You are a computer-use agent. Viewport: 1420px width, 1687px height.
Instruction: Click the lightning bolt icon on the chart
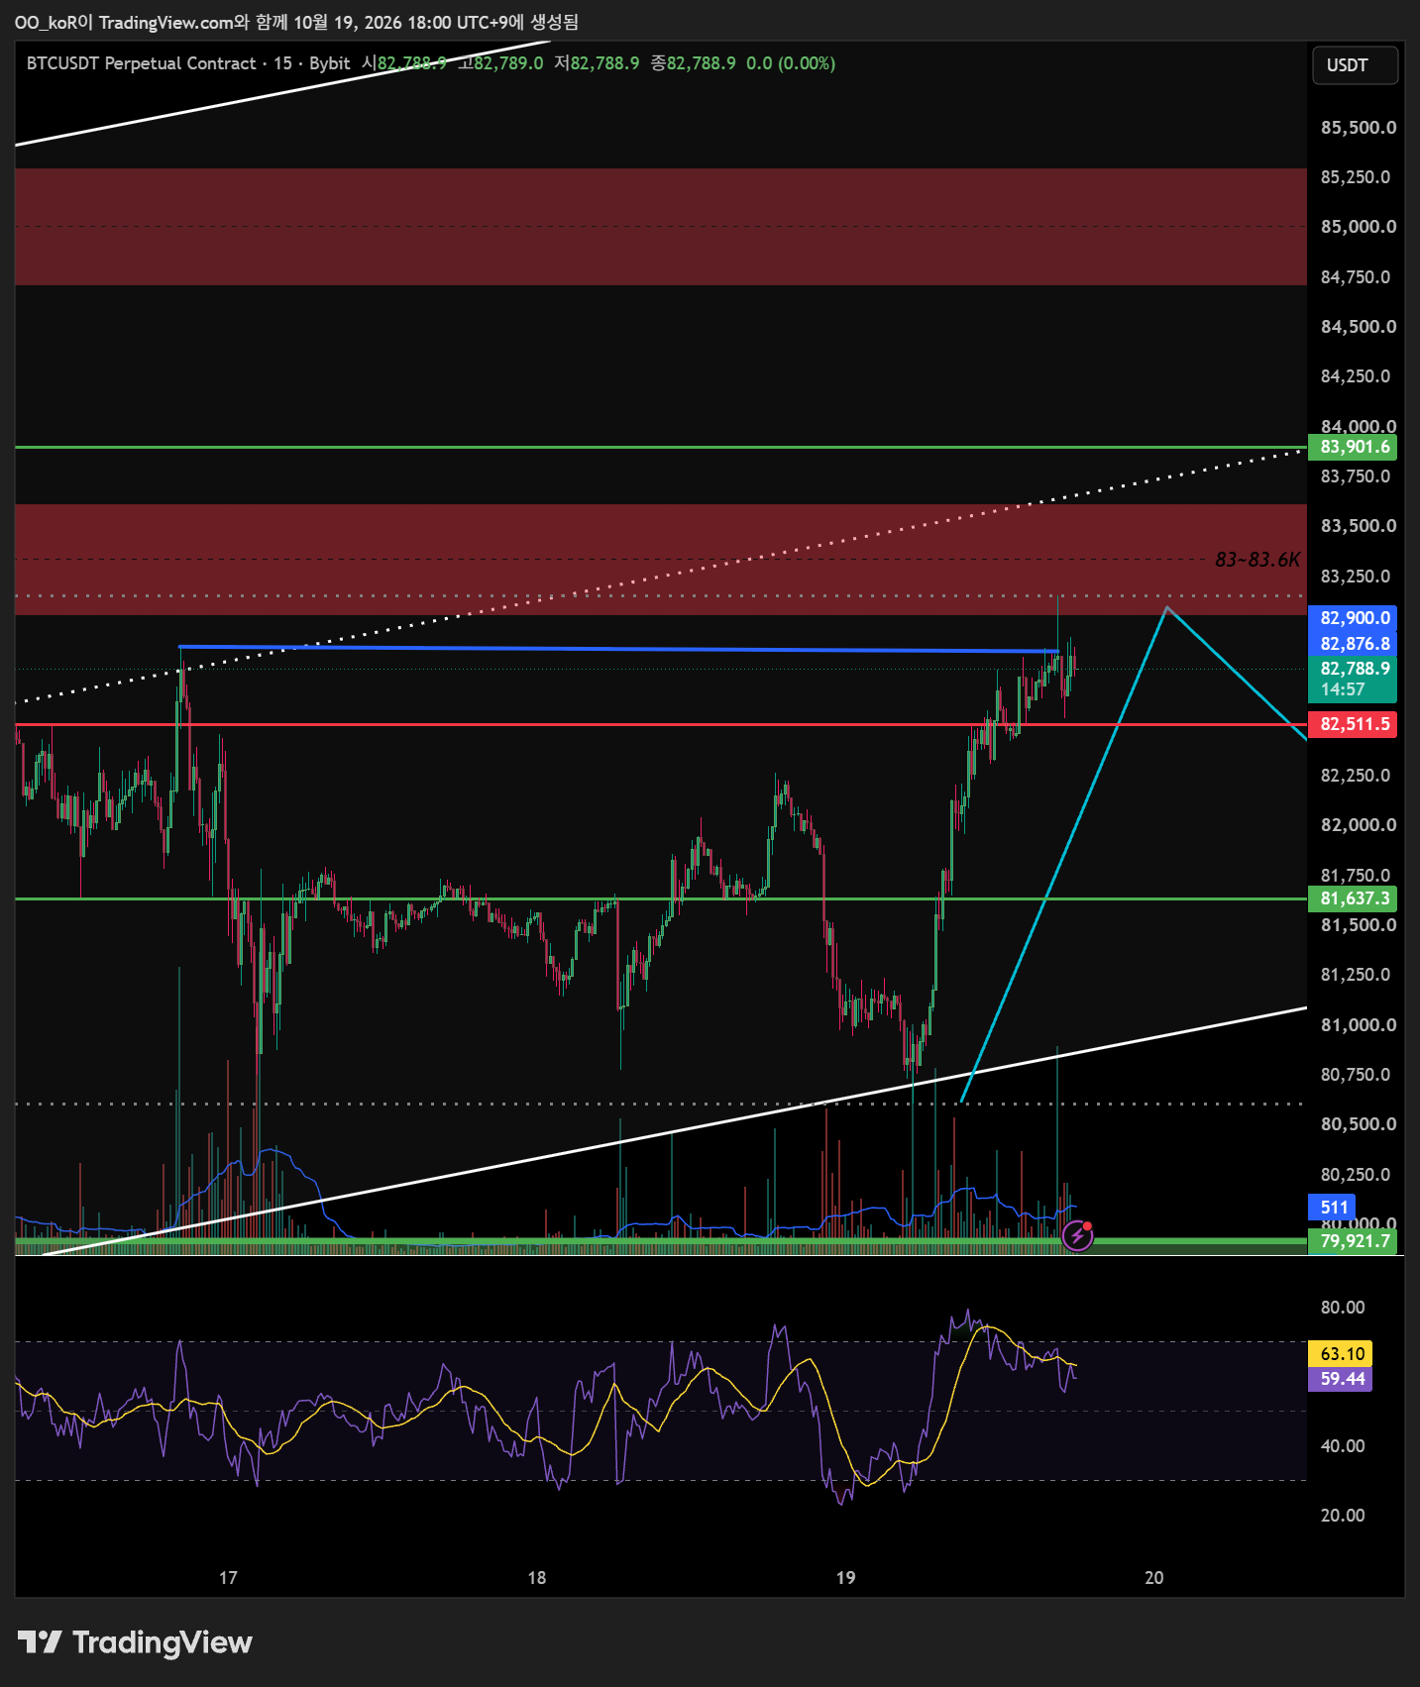tap(1077, 1235)
